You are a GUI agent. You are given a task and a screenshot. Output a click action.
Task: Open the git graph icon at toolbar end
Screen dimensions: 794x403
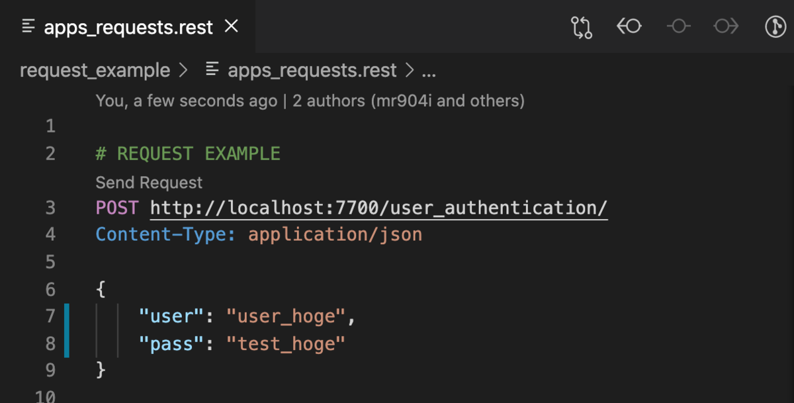click(x=775, y=26)
